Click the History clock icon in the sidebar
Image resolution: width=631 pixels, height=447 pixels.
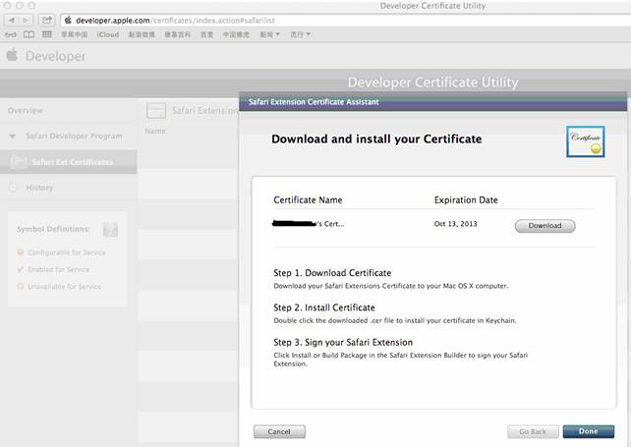coord(13,187)
